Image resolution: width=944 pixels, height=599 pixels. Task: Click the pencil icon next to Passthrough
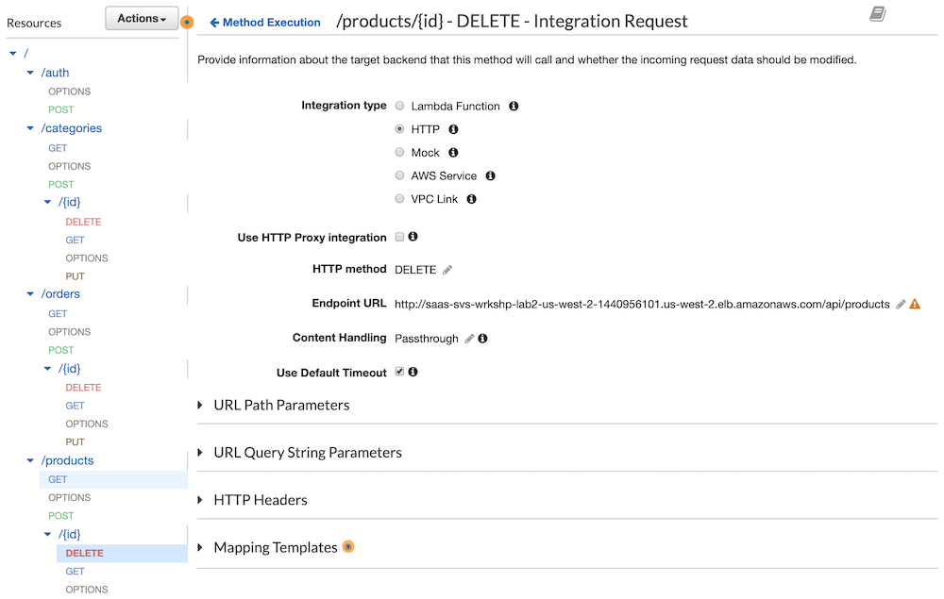point(469,339)
